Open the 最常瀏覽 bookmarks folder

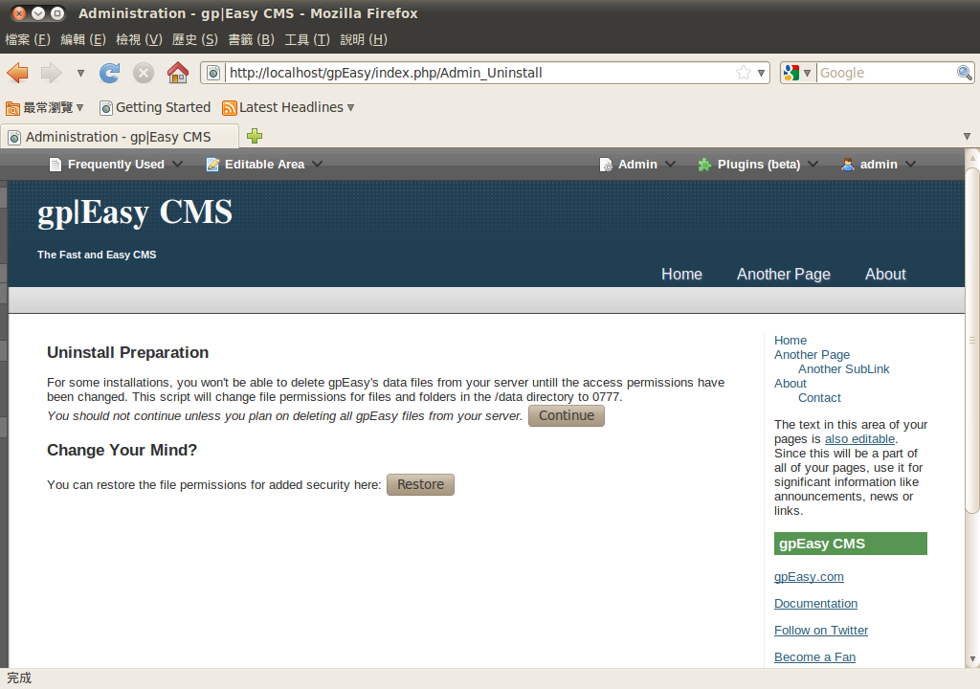pos(44,107)
